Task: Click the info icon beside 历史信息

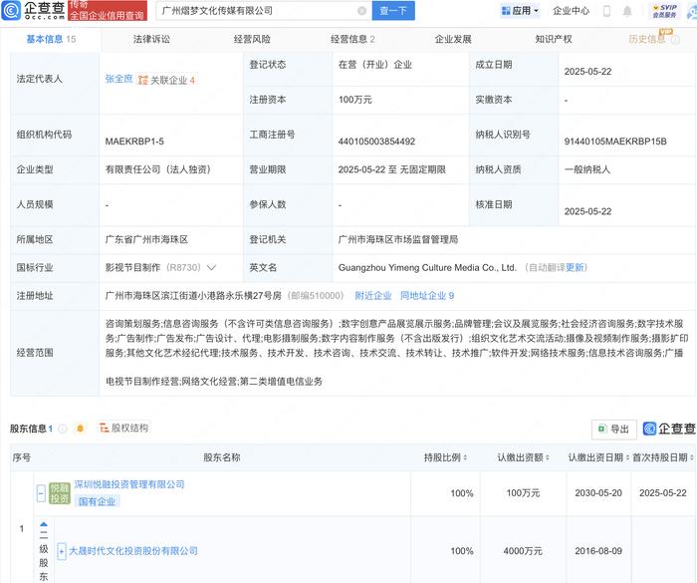Action: pyautogui.click(x=675, y=40)
